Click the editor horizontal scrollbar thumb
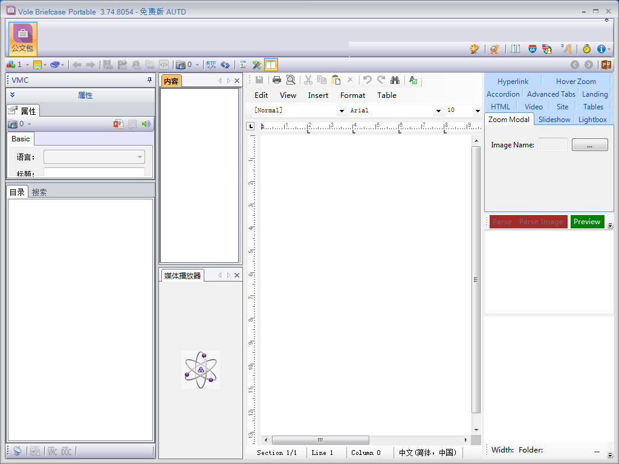Screen dimensions: 619x464 pos(320,440)
